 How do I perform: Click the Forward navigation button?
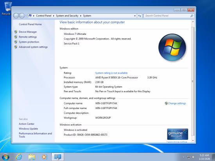tap(21, 16)
